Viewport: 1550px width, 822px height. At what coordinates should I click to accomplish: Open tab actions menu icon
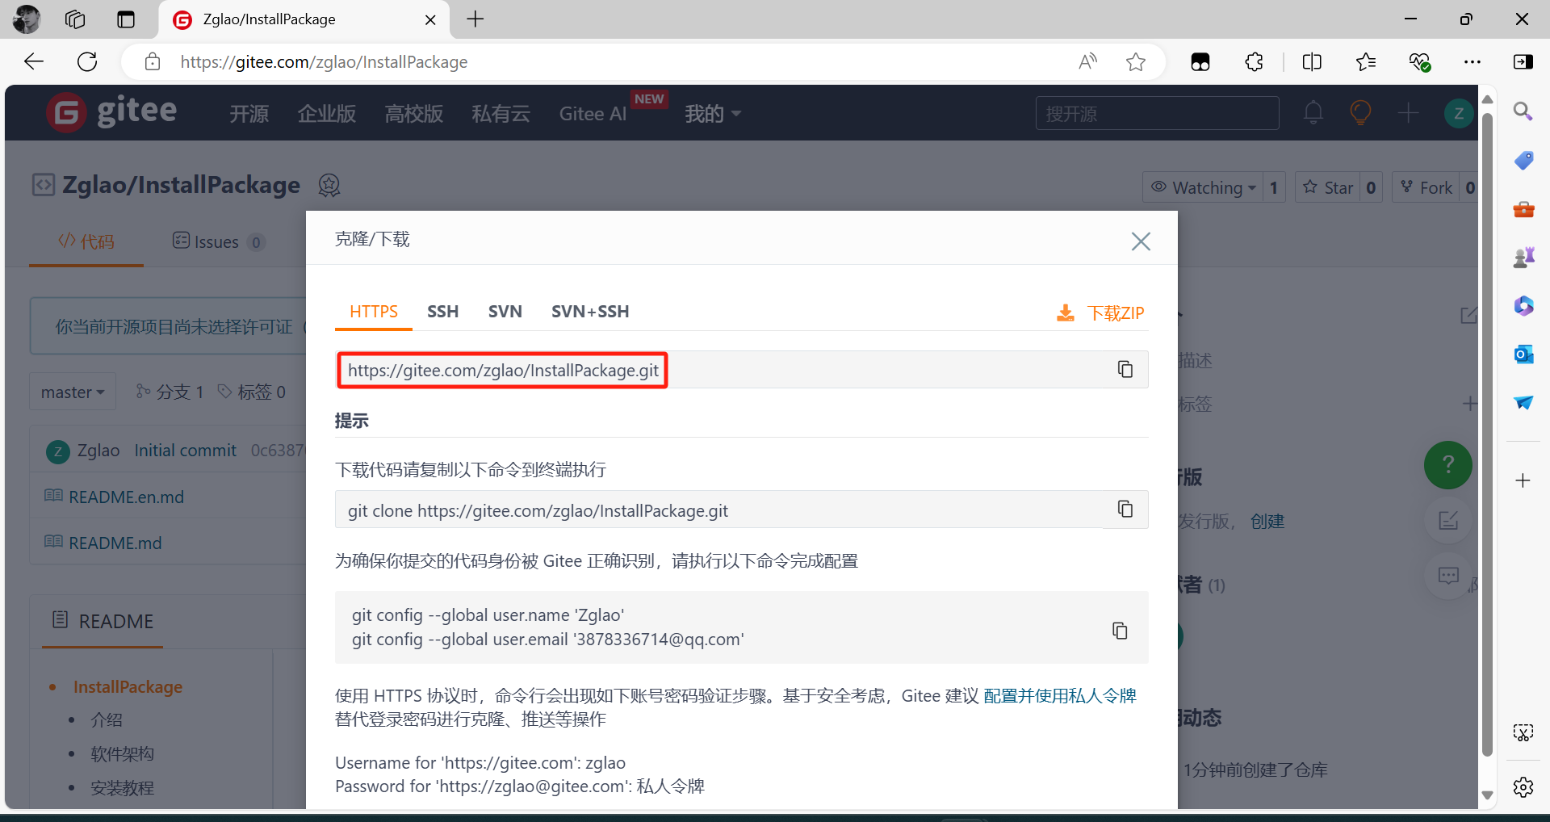[126, 19]
